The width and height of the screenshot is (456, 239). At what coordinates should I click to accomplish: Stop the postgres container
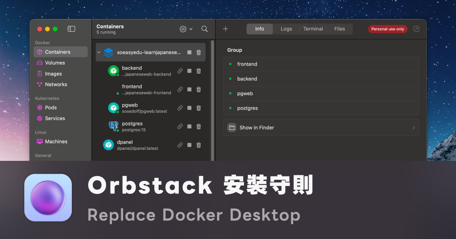[x=189, y=127]
